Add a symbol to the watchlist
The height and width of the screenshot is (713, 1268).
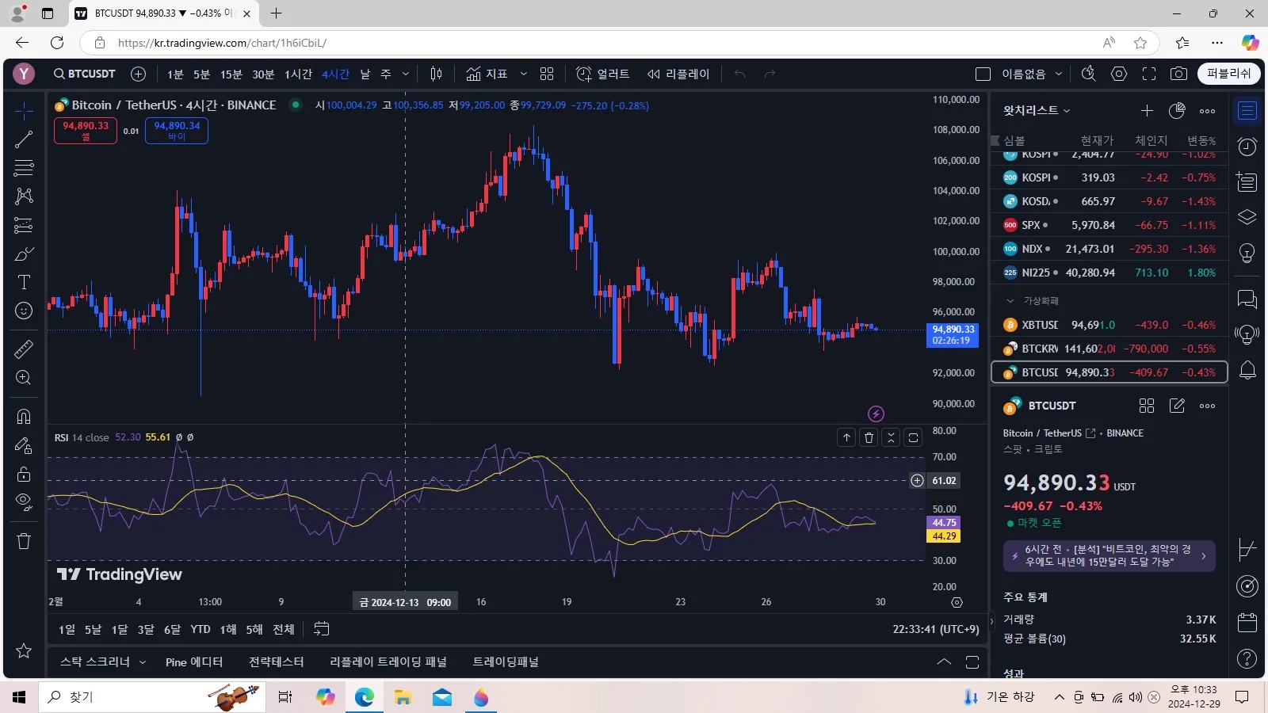pos(1147,111)
